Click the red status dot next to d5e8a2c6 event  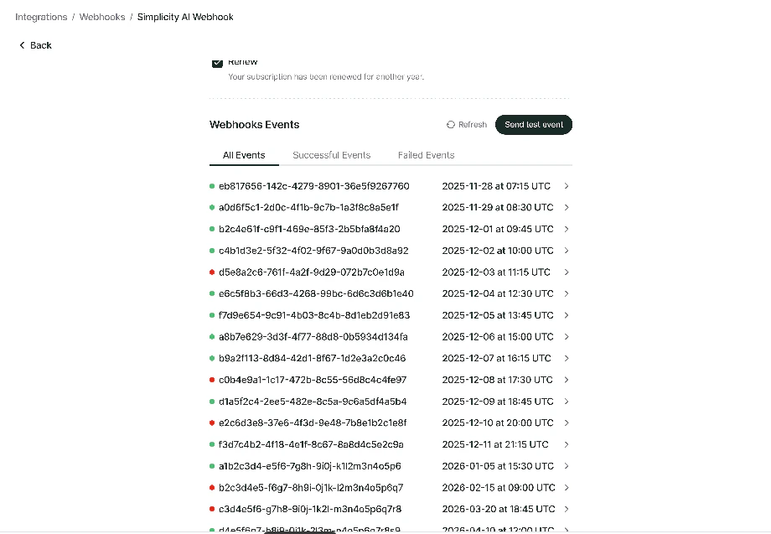tap(211, 272)
